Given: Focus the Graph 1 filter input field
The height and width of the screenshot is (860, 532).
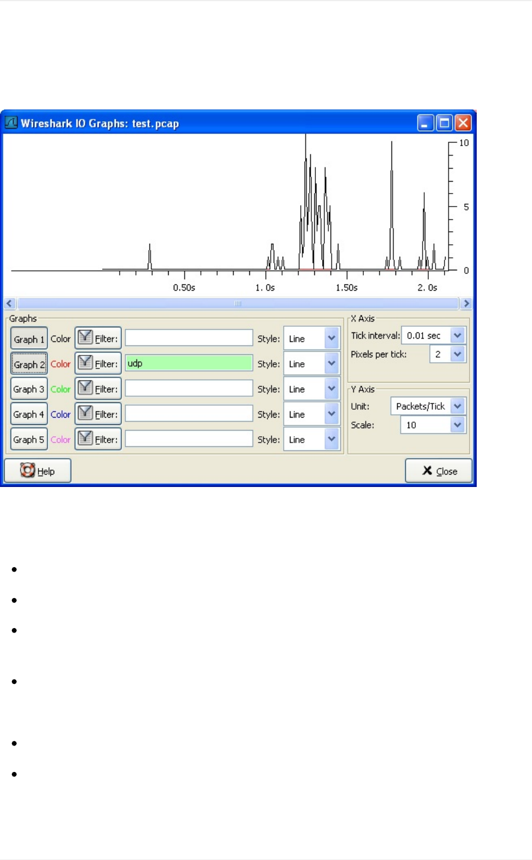Looking at the screenshot, I should click(x=189, y=338).
